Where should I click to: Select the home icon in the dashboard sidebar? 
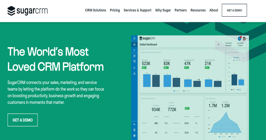pos(134,44)
